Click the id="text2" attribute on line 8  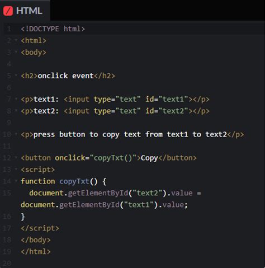[x=167, y=111]
